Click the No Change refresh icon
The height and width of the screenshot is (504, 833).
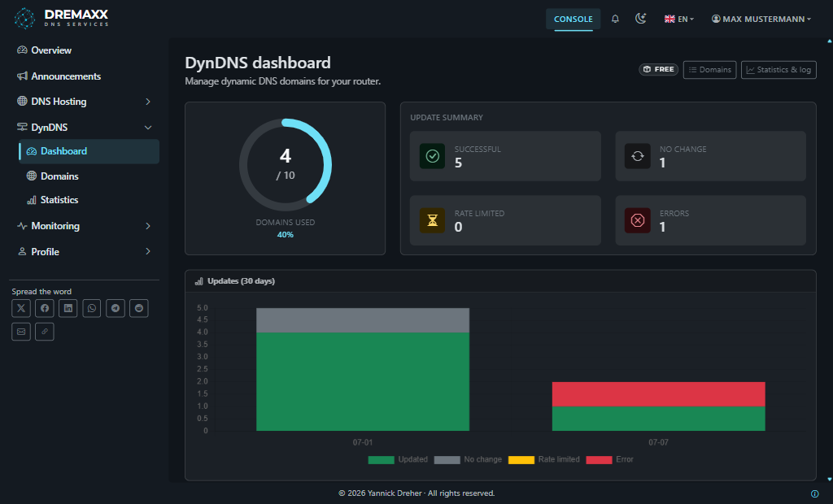click(x=638, y=157)
